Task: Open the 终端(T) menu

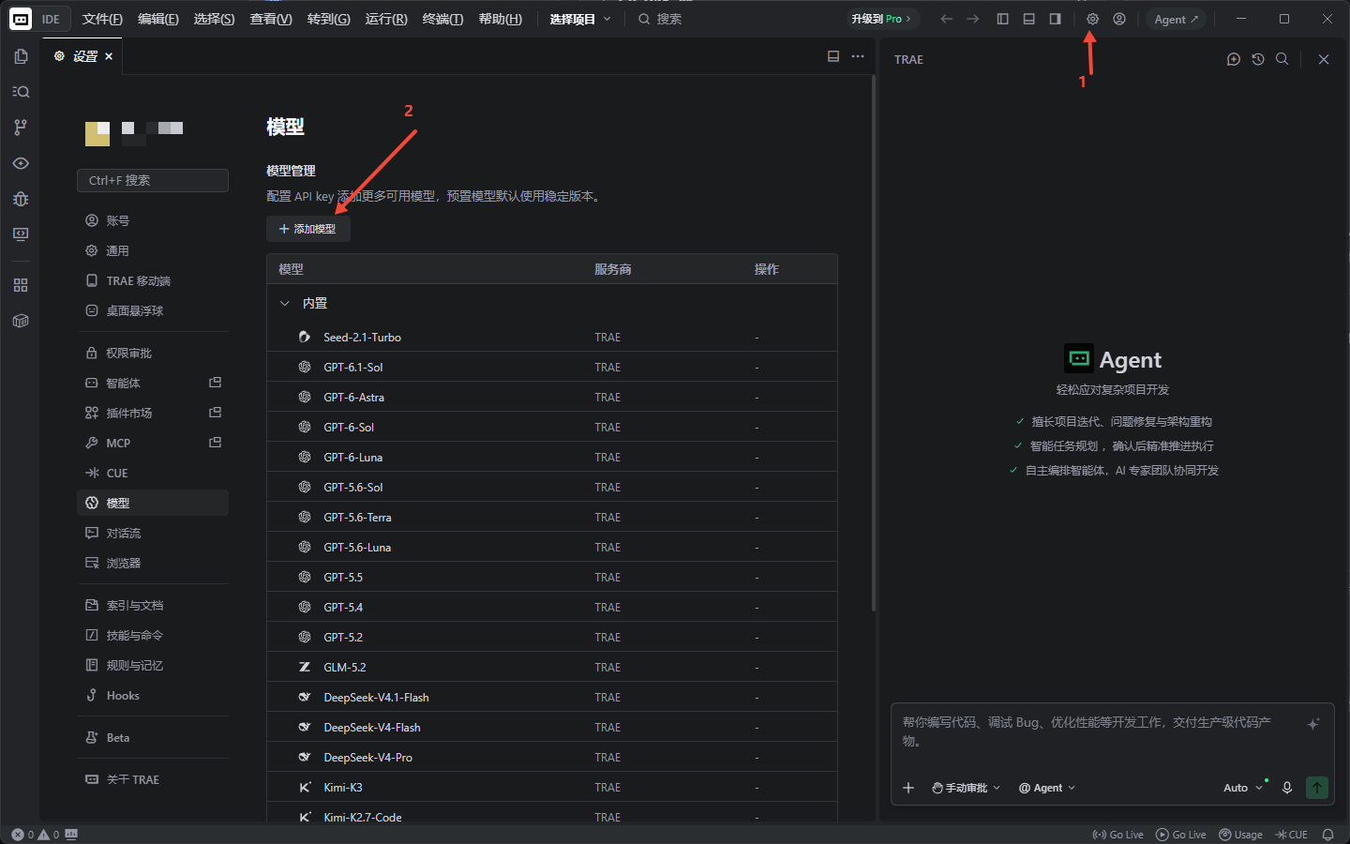Action: (x=442, y=19)
